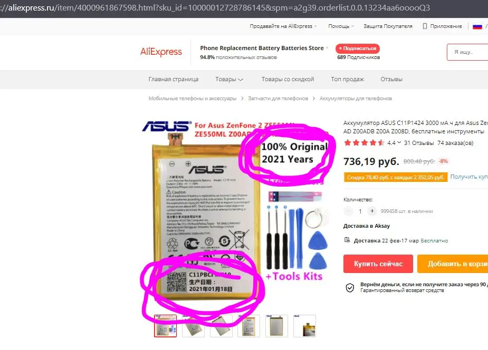Click the Я ищу search field

point(467,52)
